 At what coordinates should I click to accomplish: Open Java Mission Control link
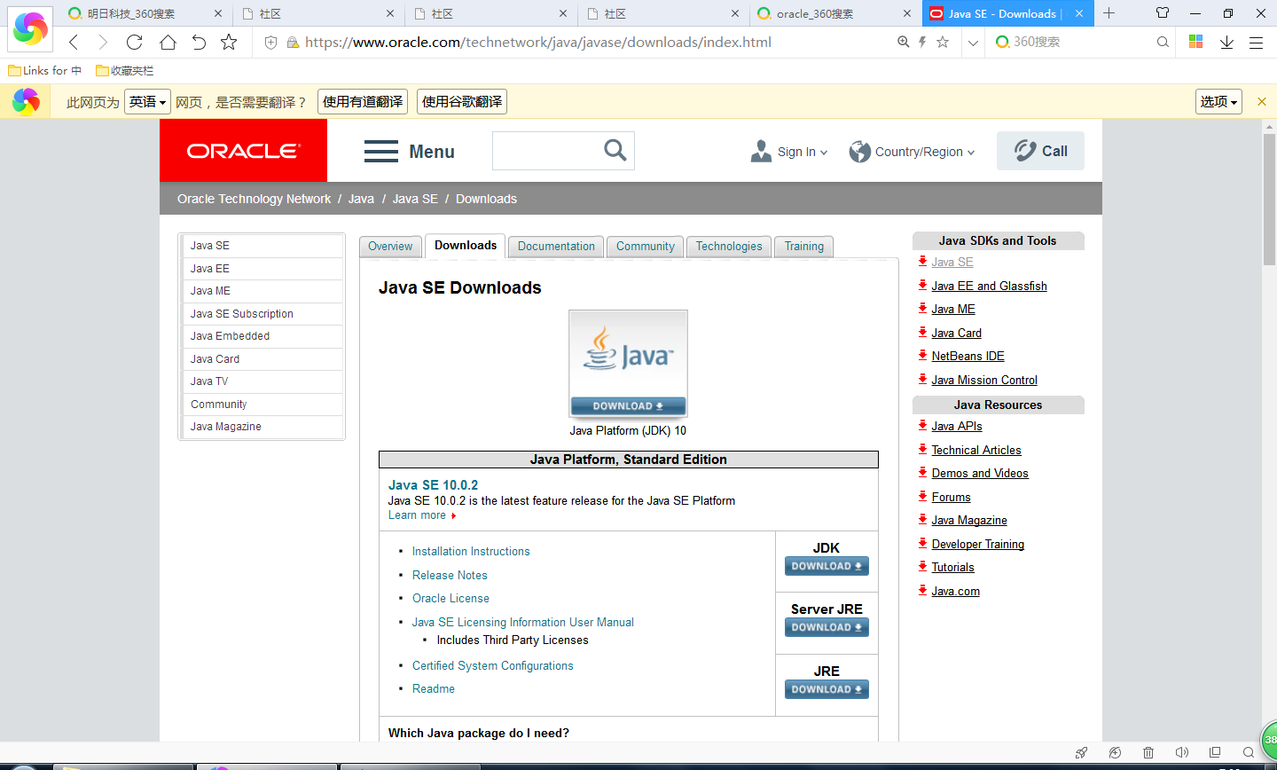tap(984, 380)
